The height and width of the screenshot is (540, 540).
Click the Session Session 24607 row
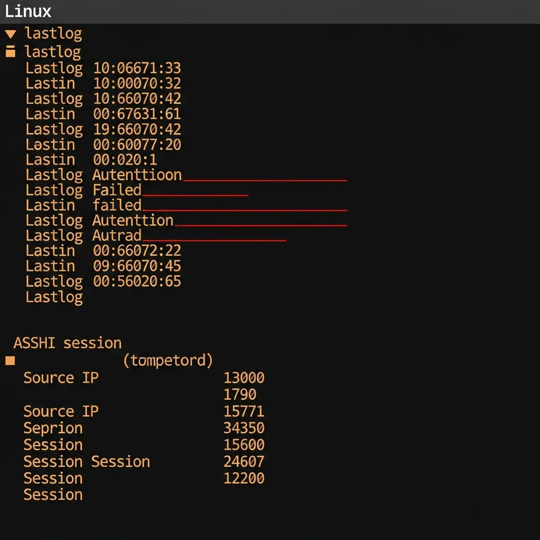87,461
